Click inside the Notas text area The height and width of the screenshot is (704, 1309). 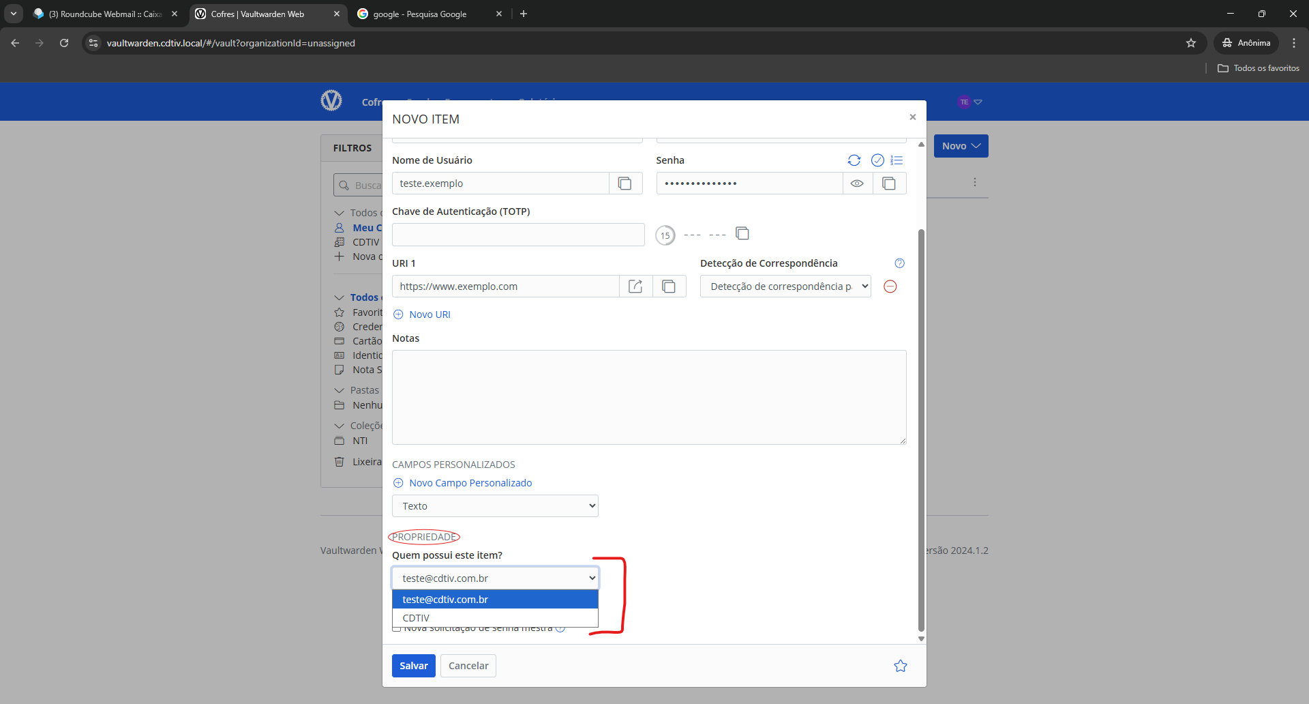(x=648, y=397)
